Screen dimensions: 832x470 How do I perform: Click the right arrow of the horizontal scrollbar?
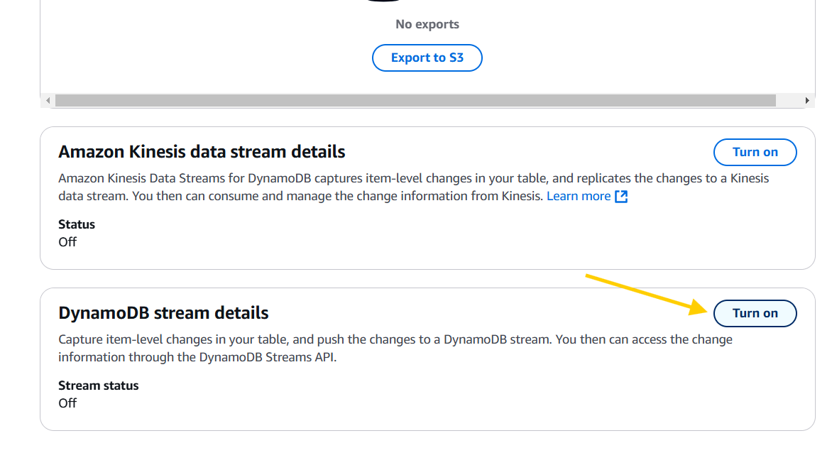(x=808, y=100)
